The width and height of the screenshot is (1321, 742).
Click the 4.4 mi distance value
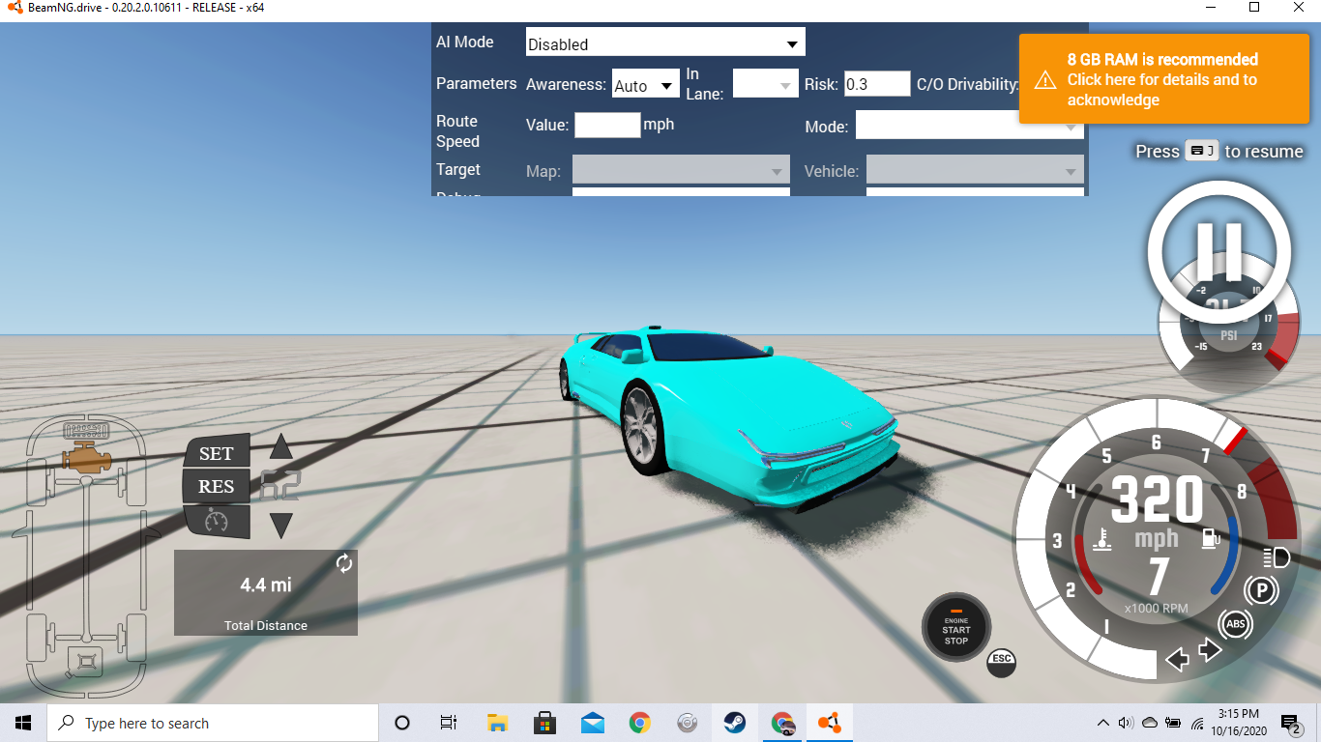pos(266,585)
